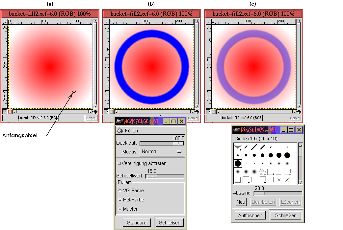Toggle the red quick mask button in window (a)
This screenshot has height=230, width=343.
coord(10,112)
